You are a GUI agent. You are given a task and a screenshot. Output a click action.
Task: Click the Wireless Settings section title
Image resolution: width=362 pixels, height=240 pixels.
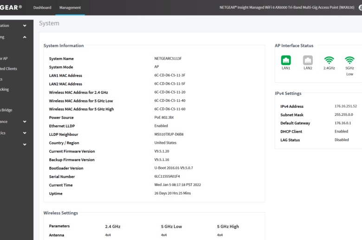(x=61, y=213)
